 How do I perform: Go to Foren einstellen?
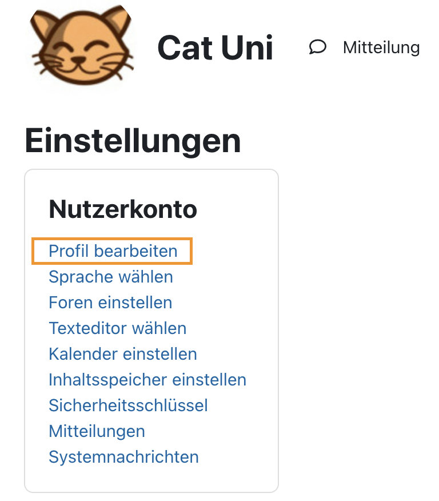click(x=110, y=303)
